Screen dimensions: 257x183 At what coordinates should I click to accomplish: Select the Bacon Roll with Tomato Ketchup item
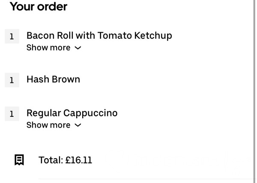(x=99, y=36)
